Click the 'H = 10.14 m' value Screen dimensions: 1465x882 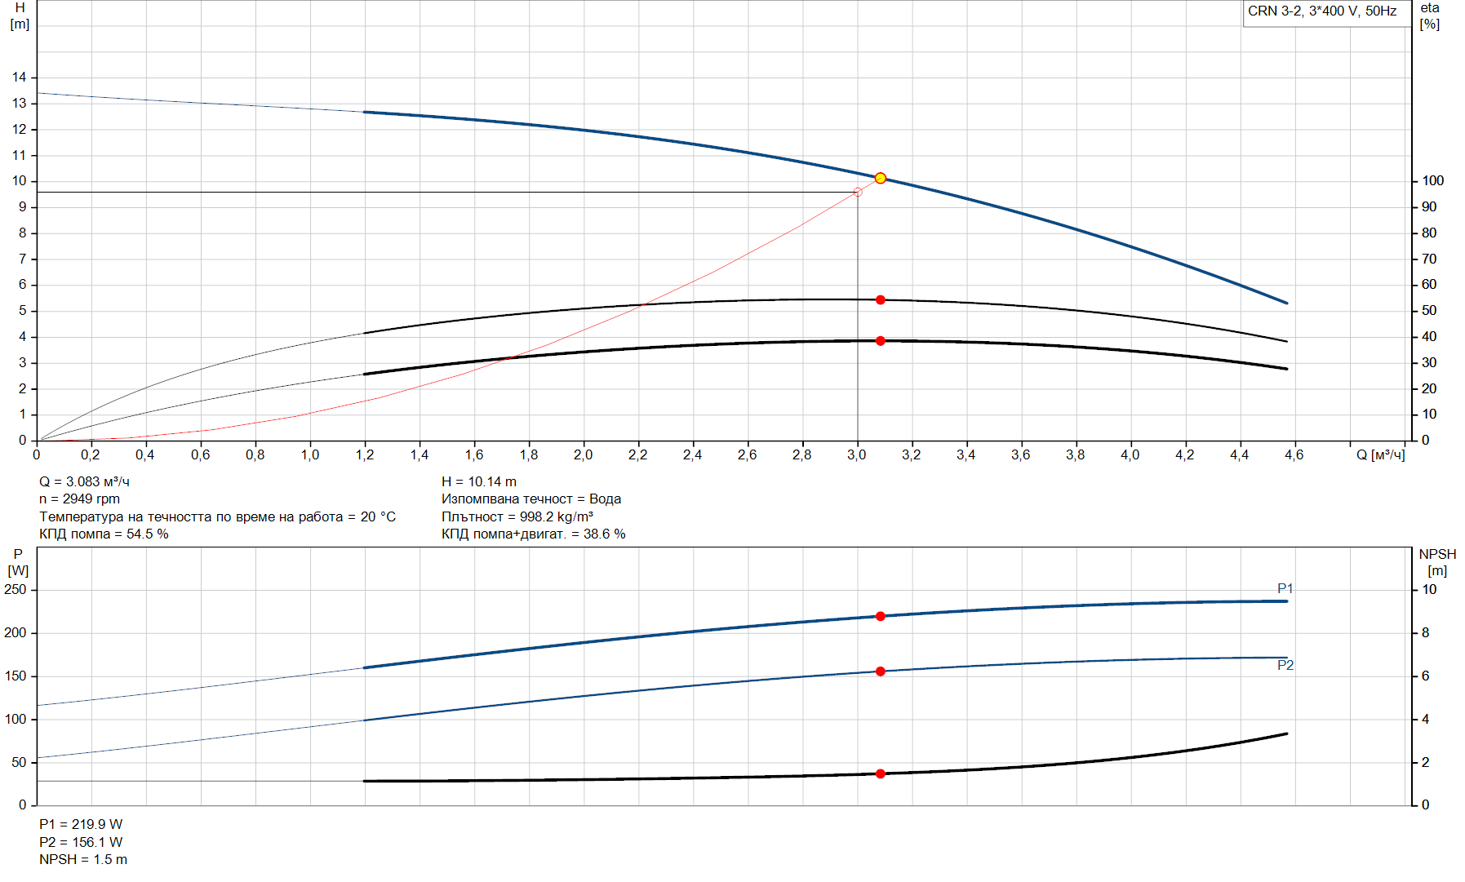pyautogui.click(x=478, y=481)
